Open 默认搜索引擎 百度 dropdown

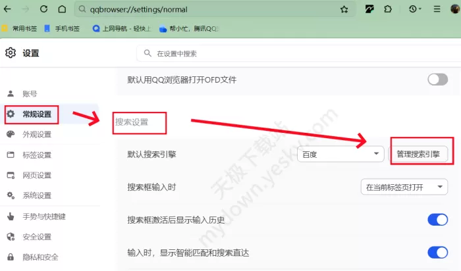coord(340,154)
